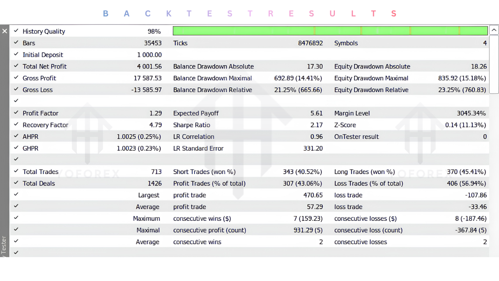
Task: Select average profit trade value 57.29
Action: (315, 207)
